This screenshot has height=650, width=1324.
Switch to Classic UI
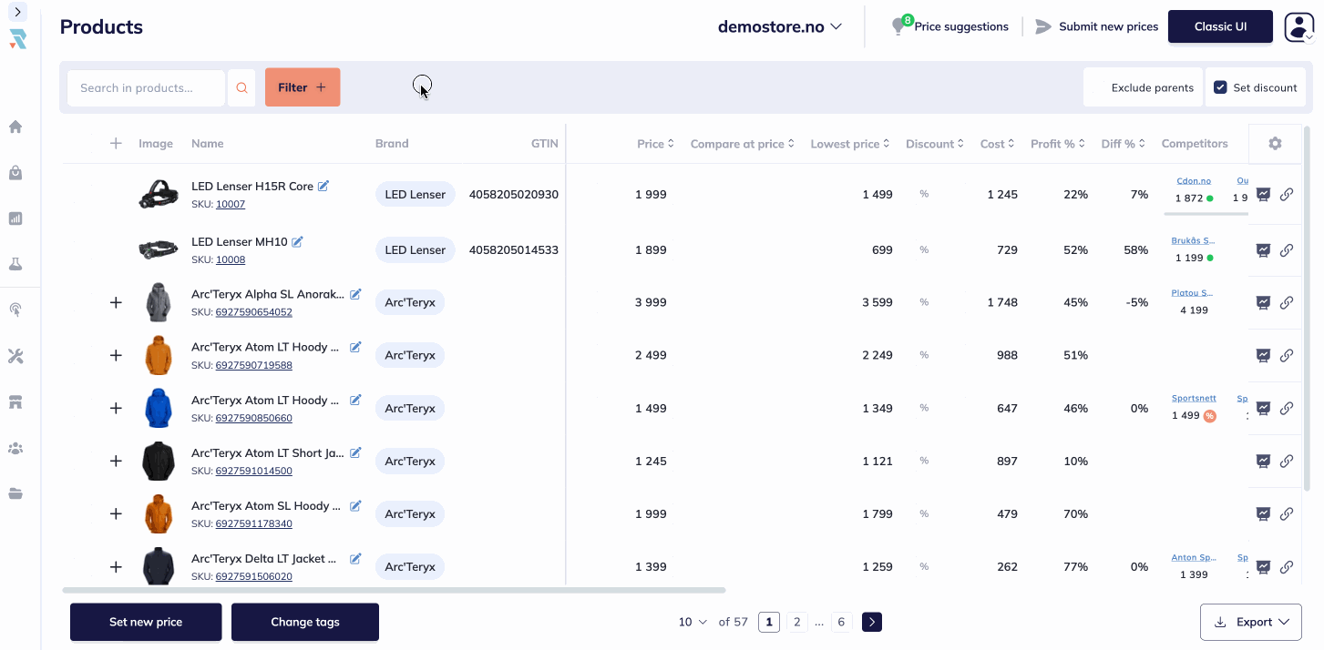[x=1220, y=26]
